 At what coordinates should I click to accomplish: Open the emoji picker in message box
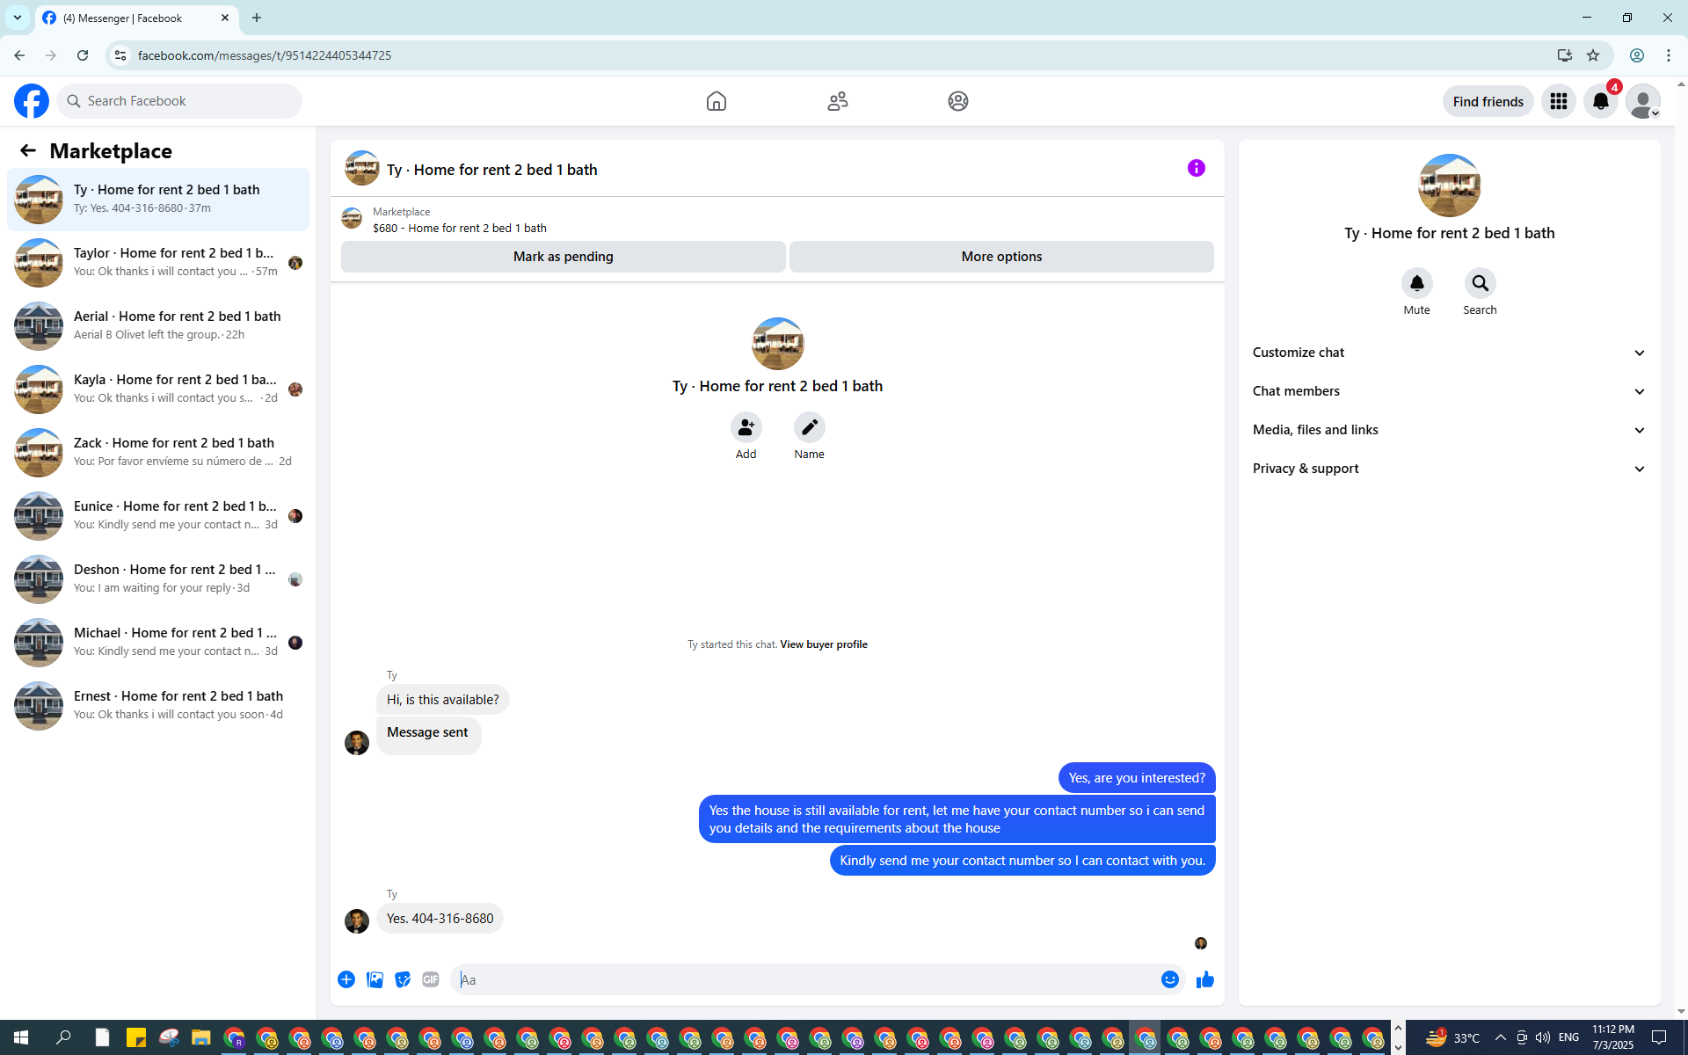pos(1169,979)
